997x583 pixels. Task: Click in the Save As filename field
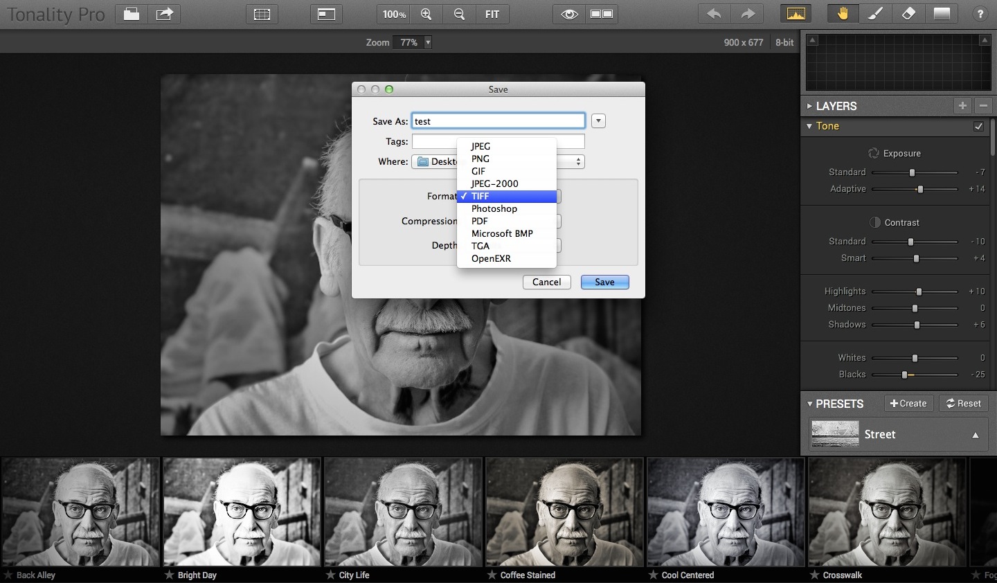(498, 121)
